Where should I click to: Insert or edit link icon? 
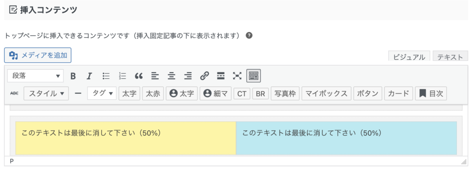click(x=204, y=76)
